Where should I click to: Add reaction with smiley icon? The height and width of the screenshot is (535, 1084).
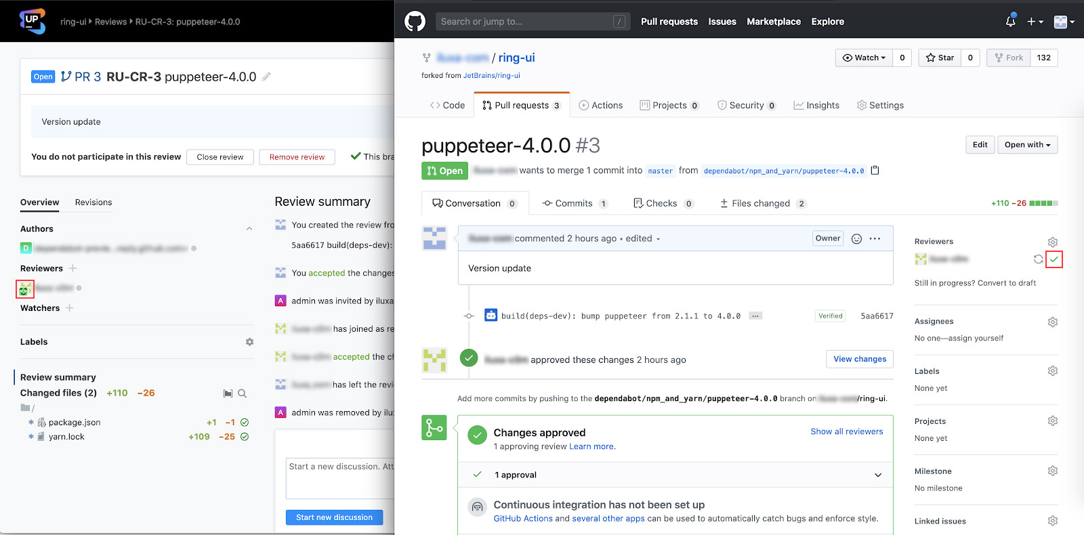856,238
